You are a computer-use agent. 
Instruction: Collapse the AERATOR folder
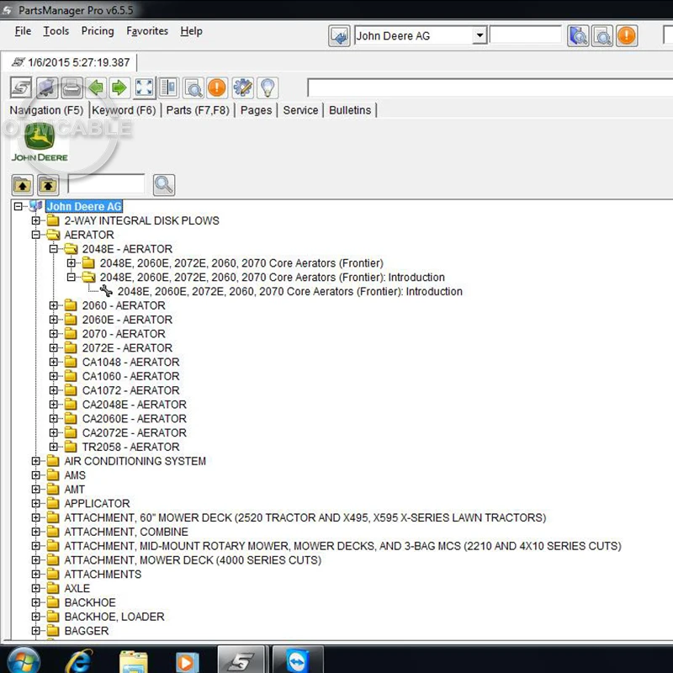(35, 235)
